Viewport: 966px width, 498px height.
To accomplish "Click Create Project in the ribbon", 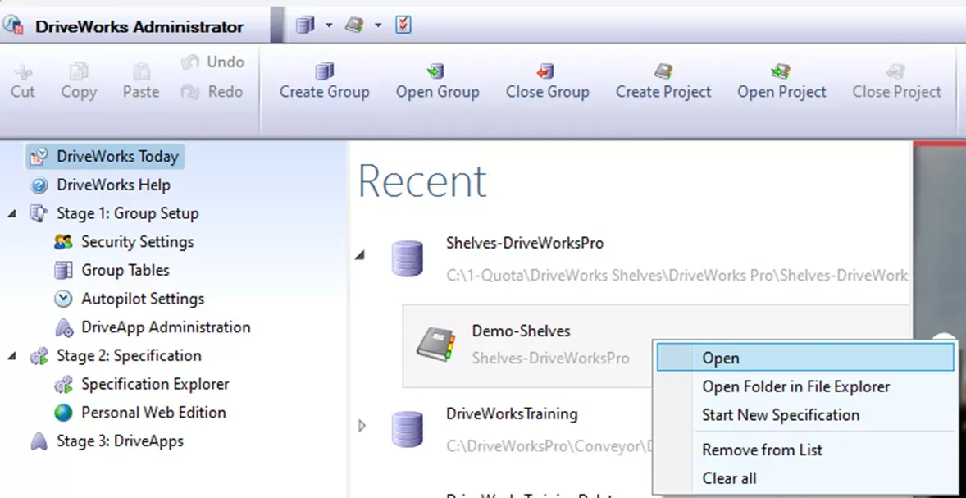I will coord(663,81).
